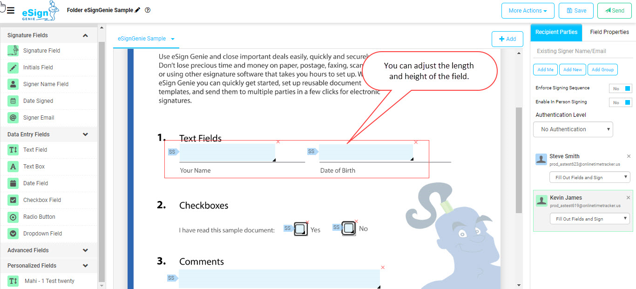Click the eSign Genie logo
Screen dimensions: 636x289
click(x=41, y=11)
